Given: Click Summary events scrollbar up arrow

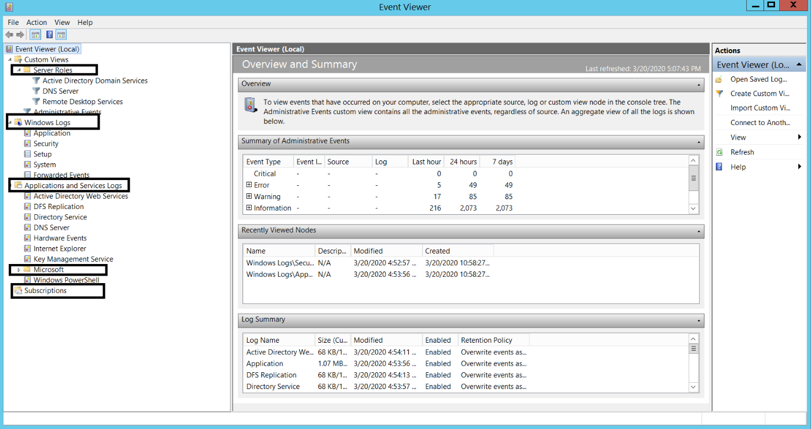Looking at the screenshot, I should click(x=693, y=160).
